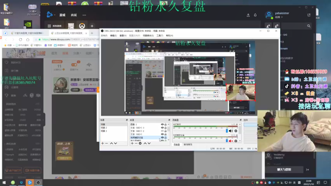The height and width of the screenshot is (186, 331).
Task: Adjust the desktop audio volume slider
Action: [x=227, y=131]
